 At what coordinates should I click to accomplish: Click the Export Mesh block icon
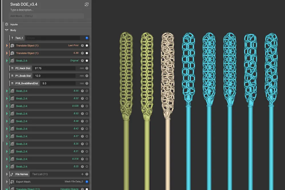tap(12, 181)
